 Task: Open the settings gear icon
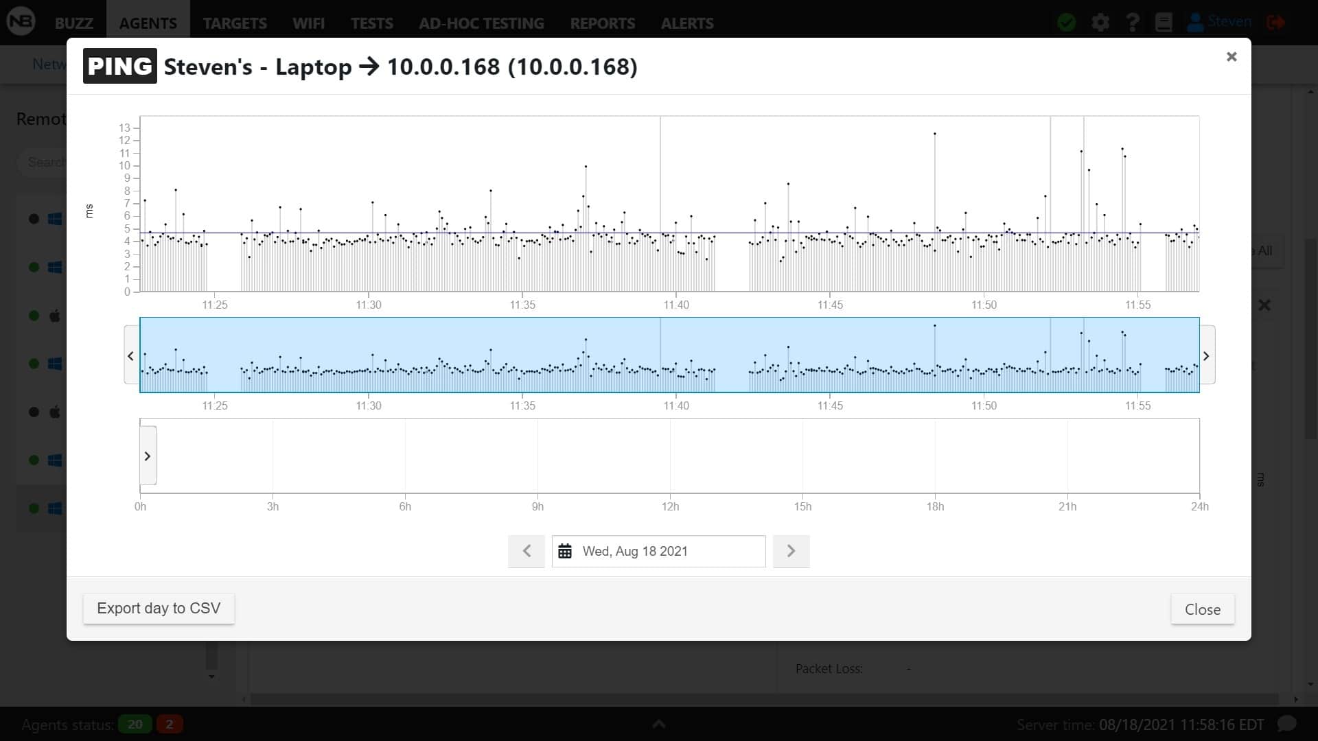tap(1100, 22)
